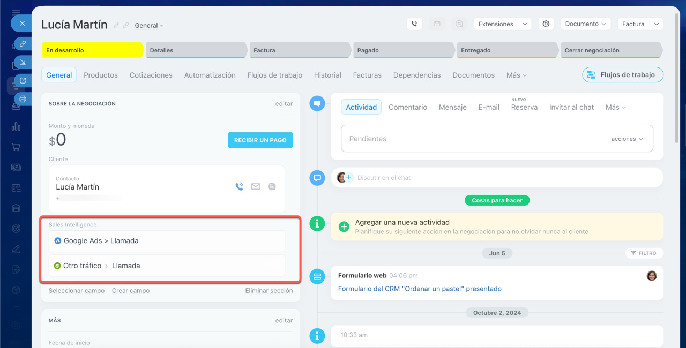This screenshot has width=686, height=348.
Task: Click the print icon on left side tabs
Action: coord(23,99)
